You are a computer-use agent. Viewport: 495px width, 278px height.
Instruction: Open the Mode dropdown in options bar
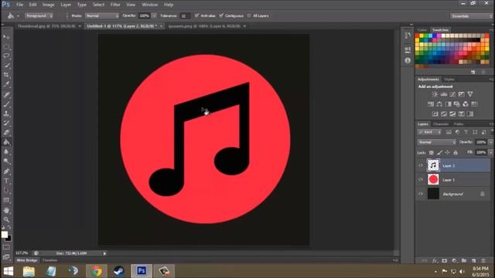pos(102,15)
